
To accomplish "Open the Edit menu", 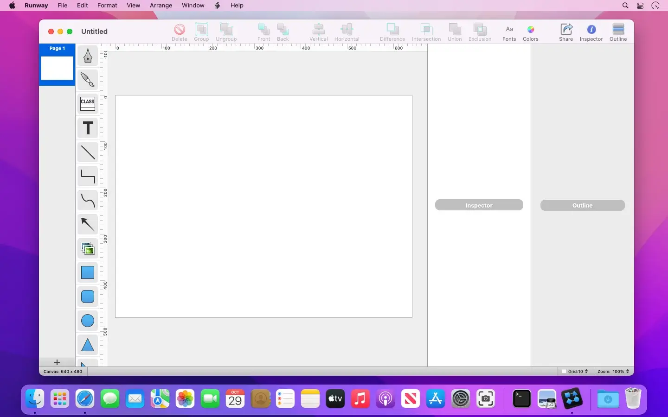I will point(83,6).
